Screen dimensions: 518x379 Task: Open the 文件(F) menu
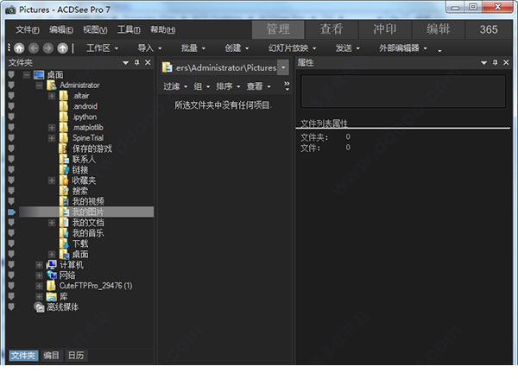tap(27, 29)
